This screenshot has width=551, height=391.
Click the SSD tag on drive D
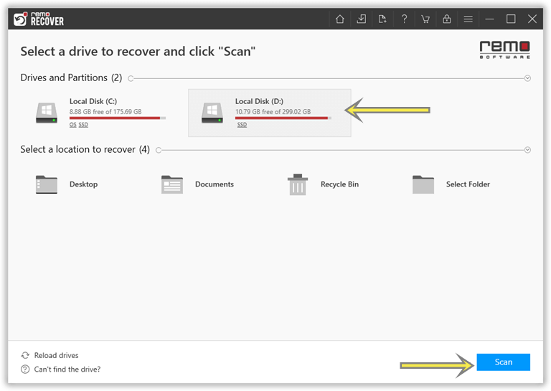[x=242, y=125]
